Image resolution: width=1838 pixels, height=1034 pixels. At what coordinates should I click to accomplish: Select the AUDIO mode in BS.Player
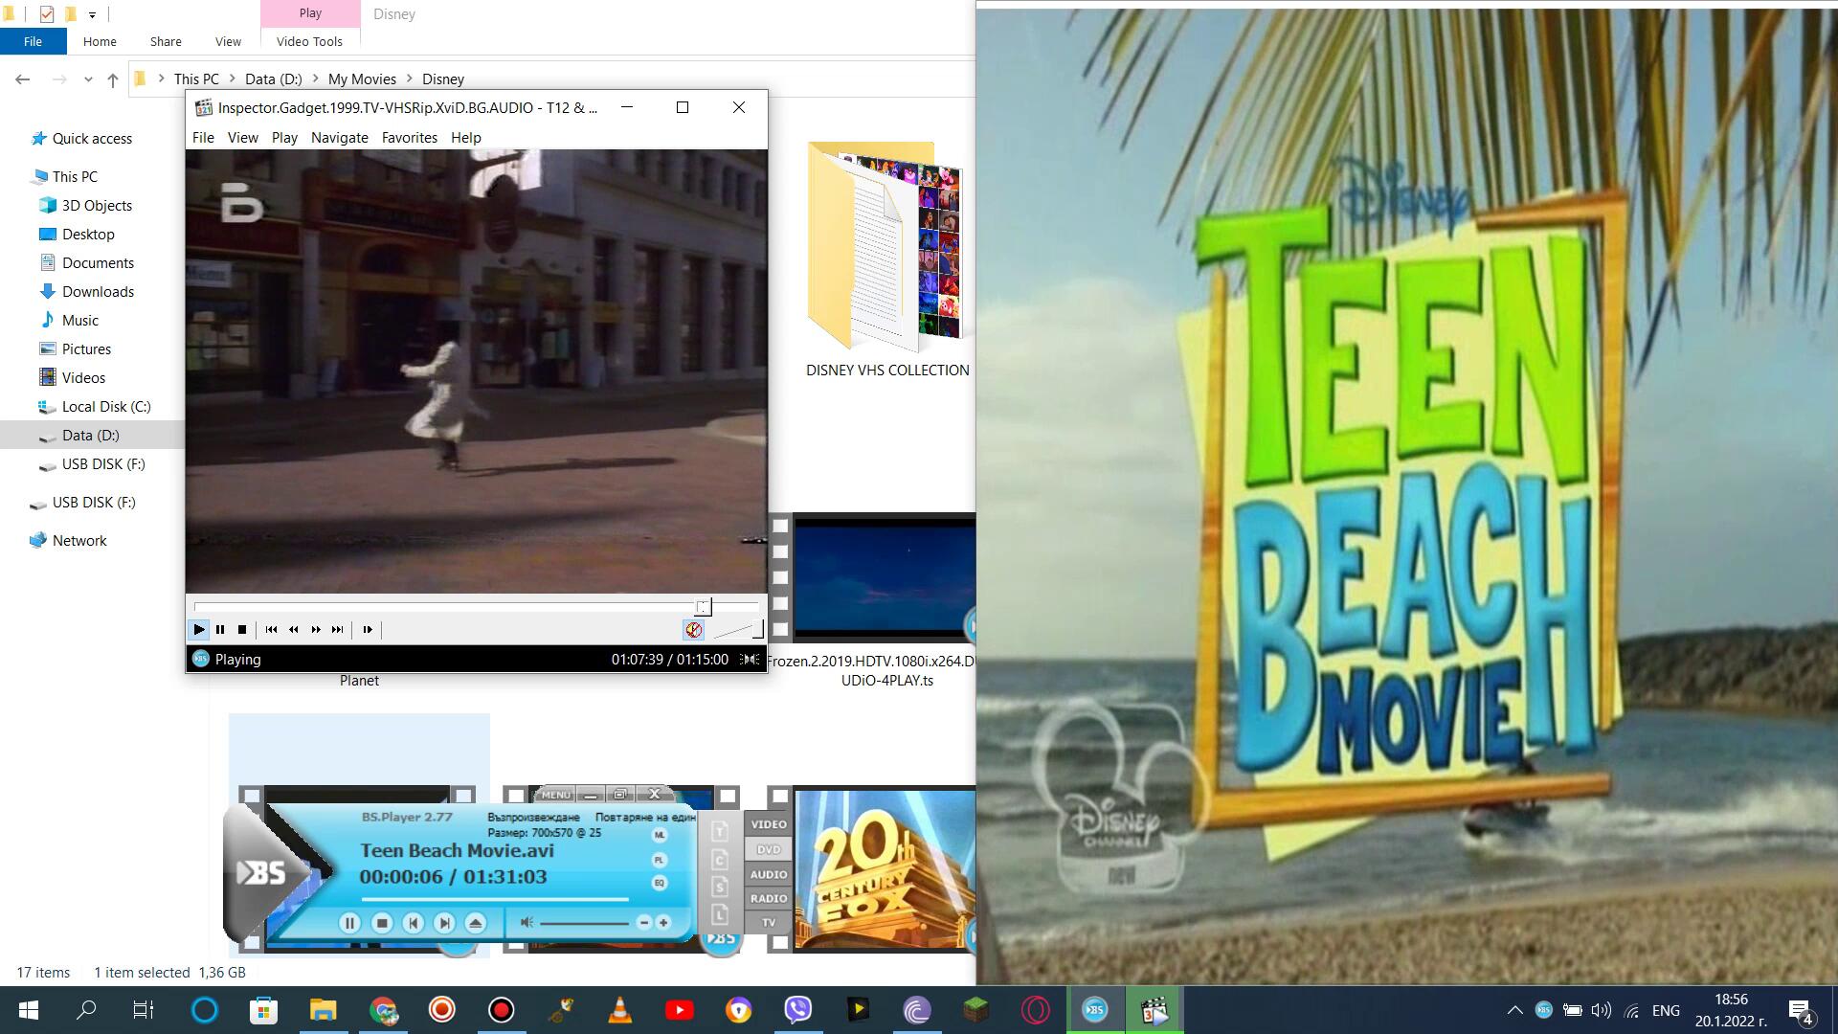tap(768, 874)
